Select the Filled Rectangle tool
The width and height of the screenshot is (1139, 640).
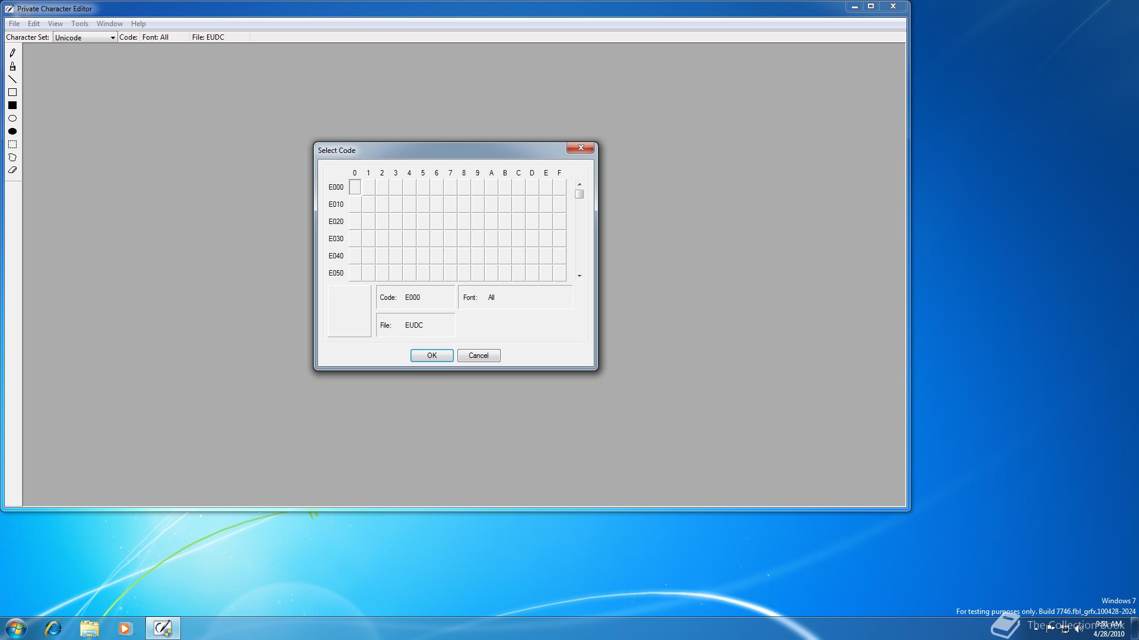pos(12,105)
